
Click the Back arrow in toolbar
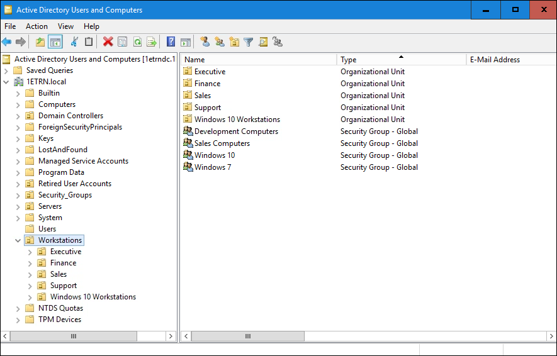7,42
